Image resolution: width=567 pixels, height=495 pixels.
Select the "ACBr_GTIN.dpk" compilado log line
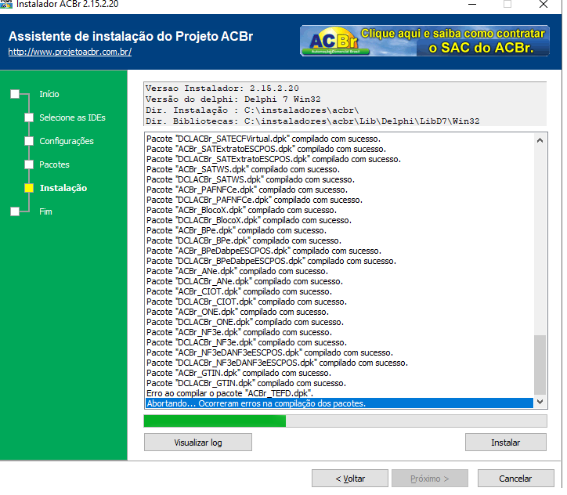click(339, 373)
